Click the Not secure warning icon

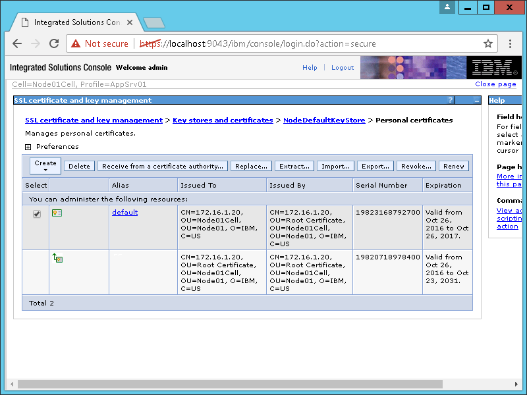(76, 44)
